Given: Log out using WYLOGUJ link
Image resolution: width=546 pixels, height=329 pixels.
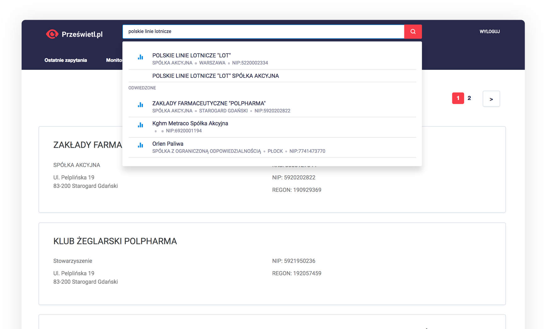Looking at the screenshot, I should click(489, 31).
